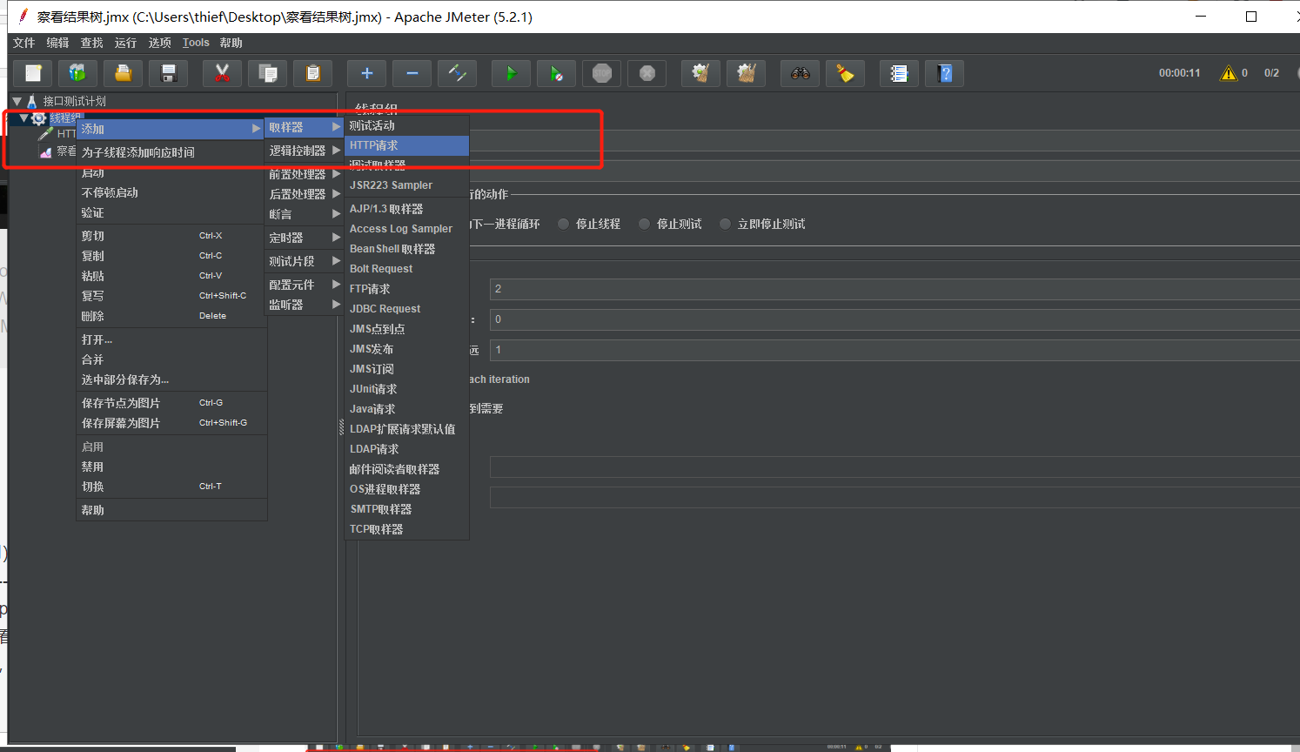Click the Paste clipboard icon
Screen dimensions: 1300x752
[313, 73]
